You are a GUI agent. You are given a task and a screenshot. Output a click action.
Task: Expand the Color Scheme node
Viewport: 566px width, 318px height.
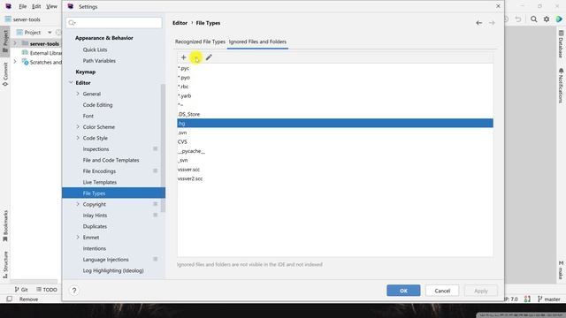(78, 127)
